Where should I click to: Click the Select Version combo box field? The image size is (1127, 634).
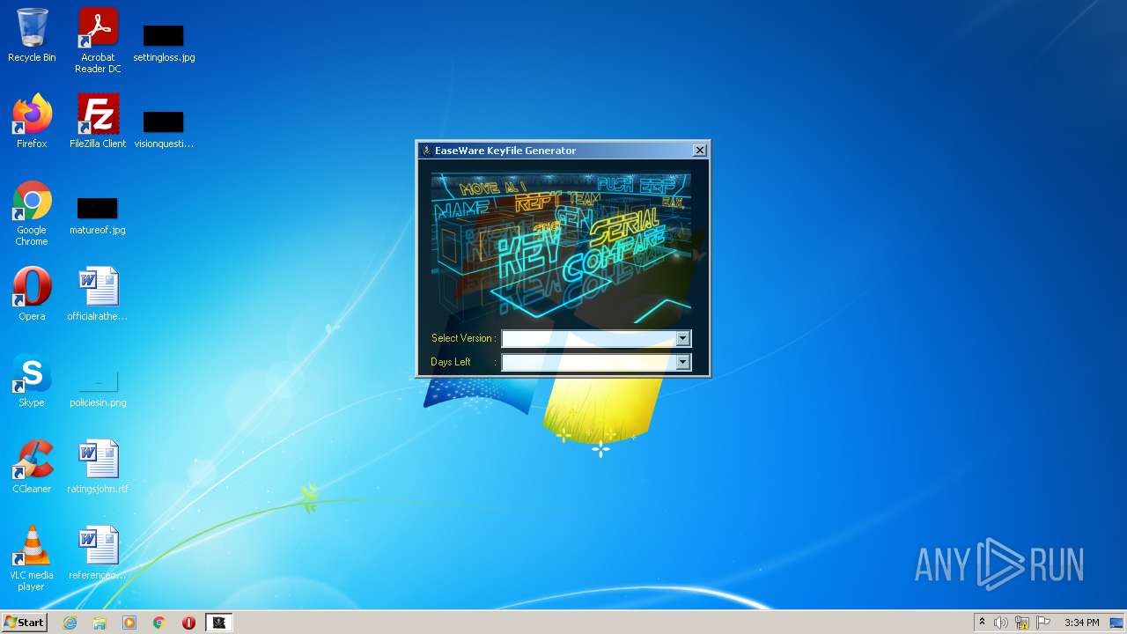point(596,338)
